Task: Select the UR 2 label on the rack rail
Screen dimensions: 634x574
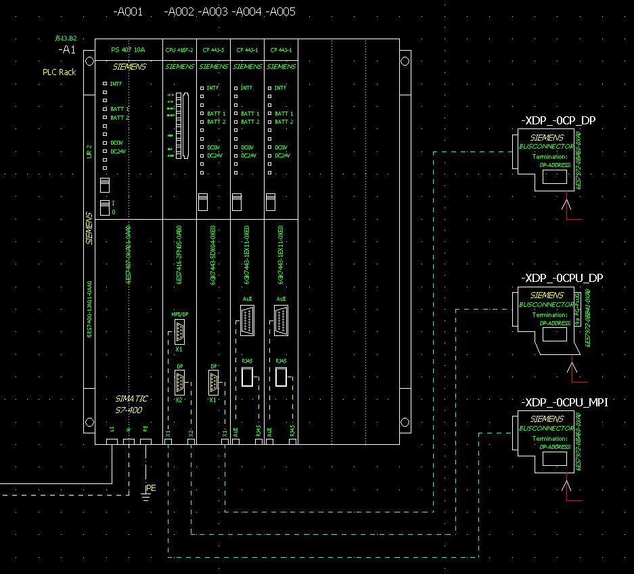Action: coord(89,151)
